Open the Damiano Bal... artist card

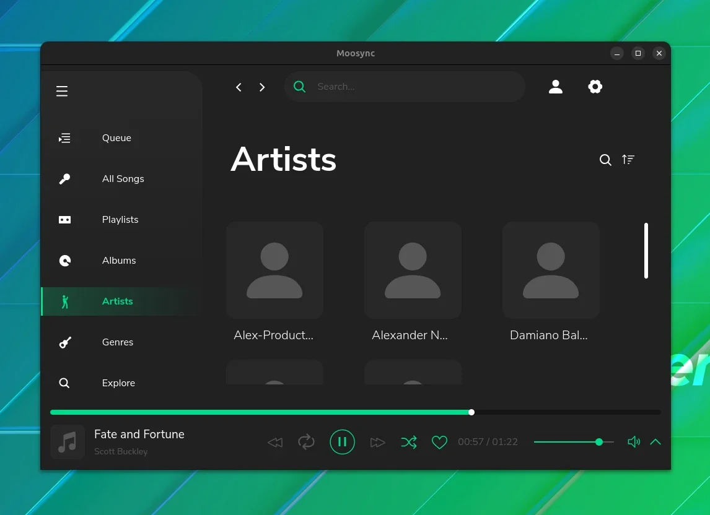pos(551,282)
